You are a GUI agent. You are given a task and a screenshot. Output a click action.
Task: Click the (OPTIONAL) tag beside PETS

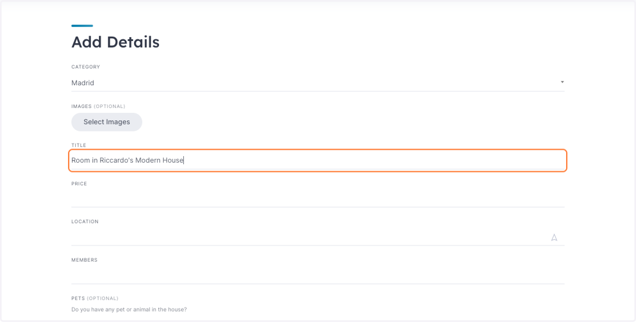(103, 298)
